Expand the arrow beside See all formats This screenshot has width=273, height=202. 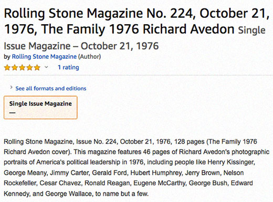pyautogui.click(x=11, y=87)
